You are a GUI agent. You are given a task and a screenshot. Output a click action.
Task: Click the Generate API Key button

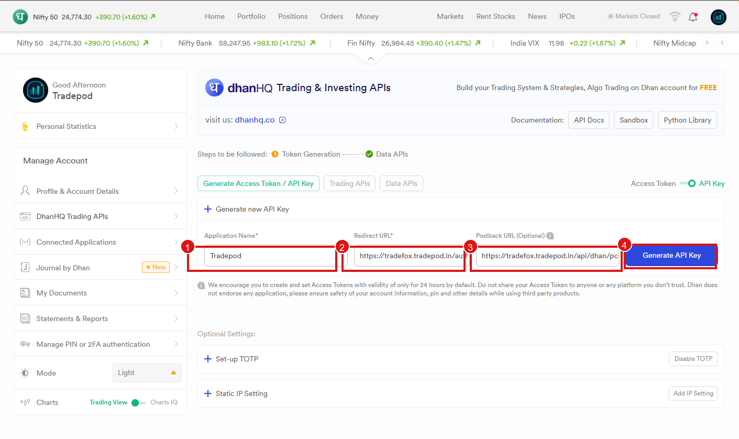(671, 256)
